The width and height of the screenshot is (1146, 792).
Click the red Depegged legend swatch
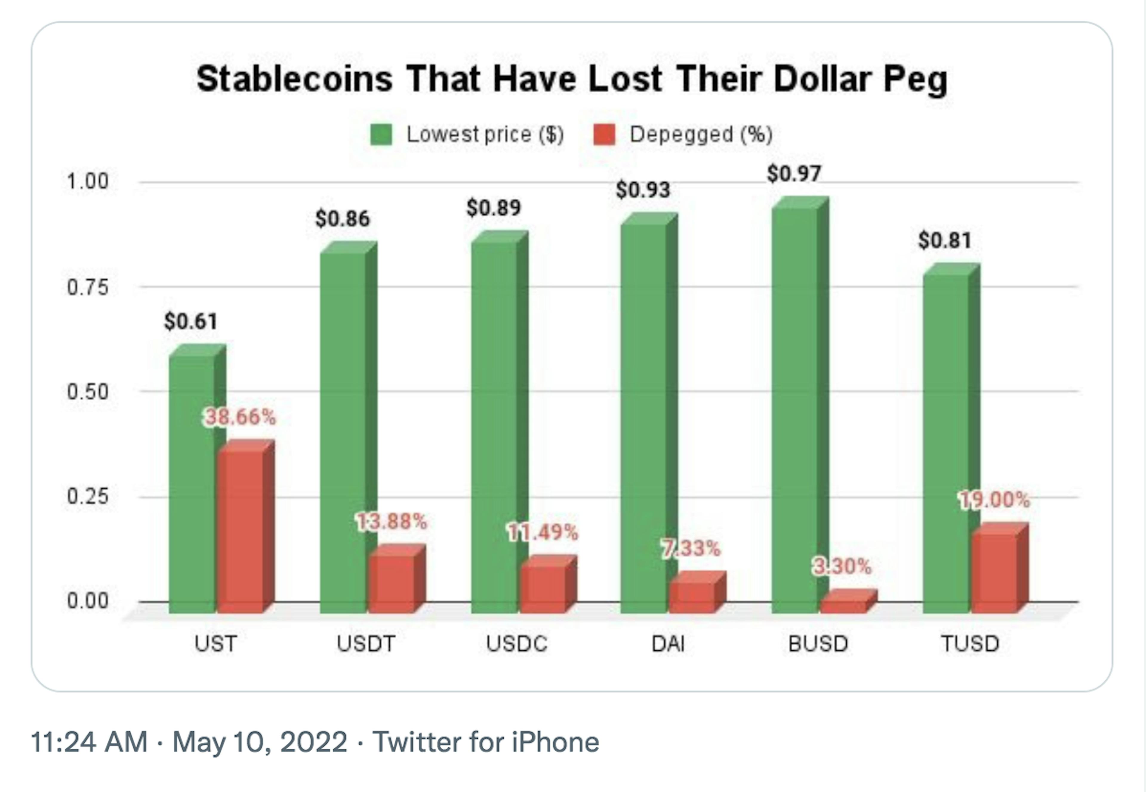[x=604, y=135]
